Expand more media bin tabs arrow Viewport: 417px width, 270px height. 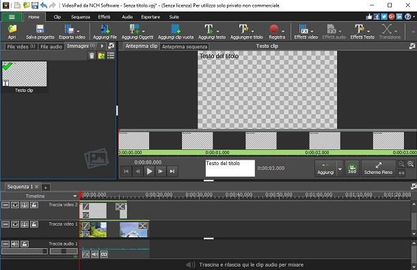(x=102, y=46)
